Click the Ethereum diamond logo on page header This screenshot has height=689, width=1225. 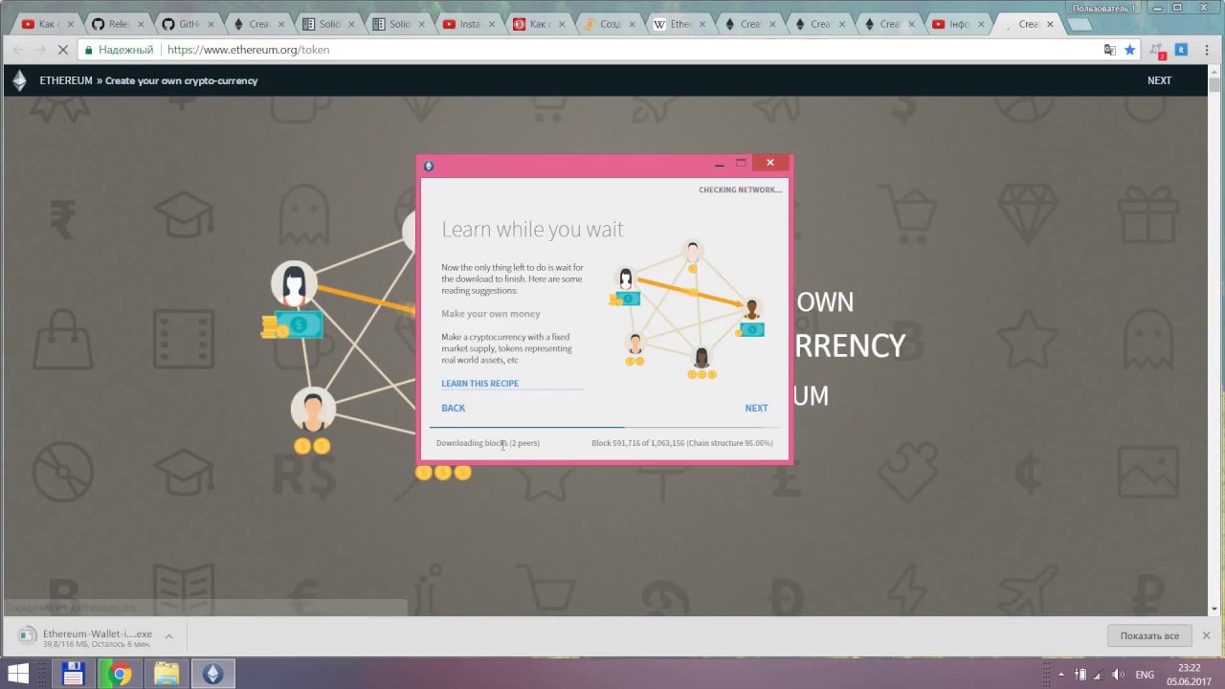pyautogui.click(x=19, y=80)
